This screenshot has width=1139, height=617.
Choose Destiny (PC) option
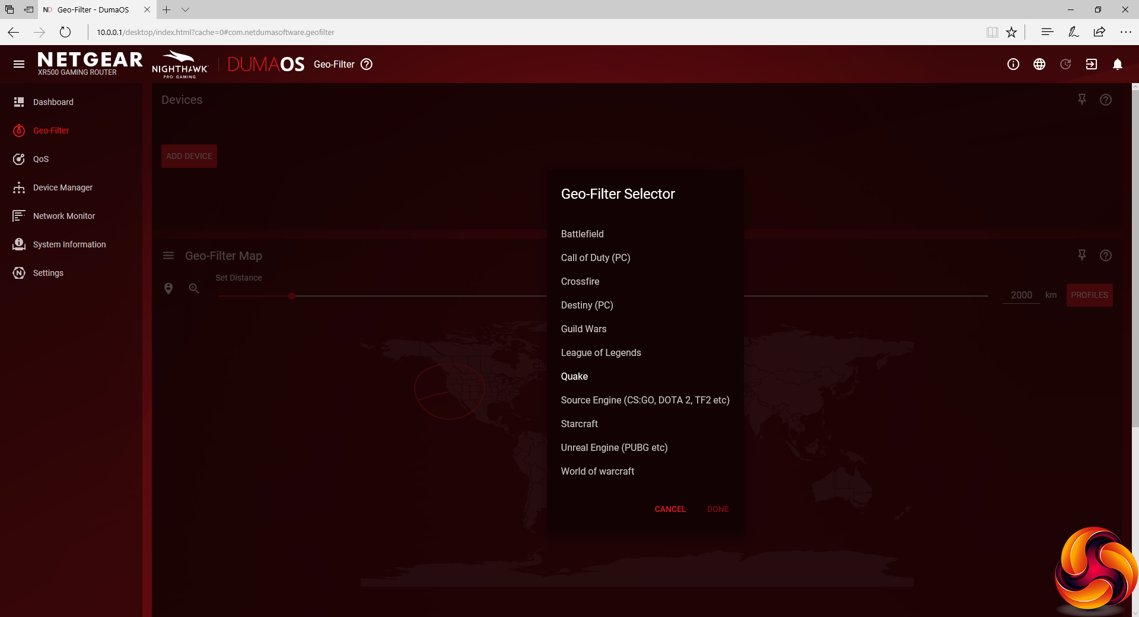coord(645,305)
